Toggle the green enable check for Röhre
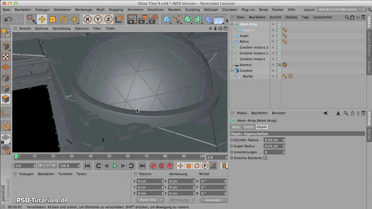Viewport: 372px width, 209px height. [x=280, y=42]
